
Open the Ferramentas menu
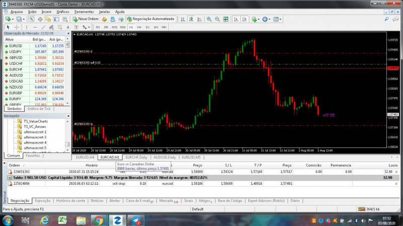84,11
